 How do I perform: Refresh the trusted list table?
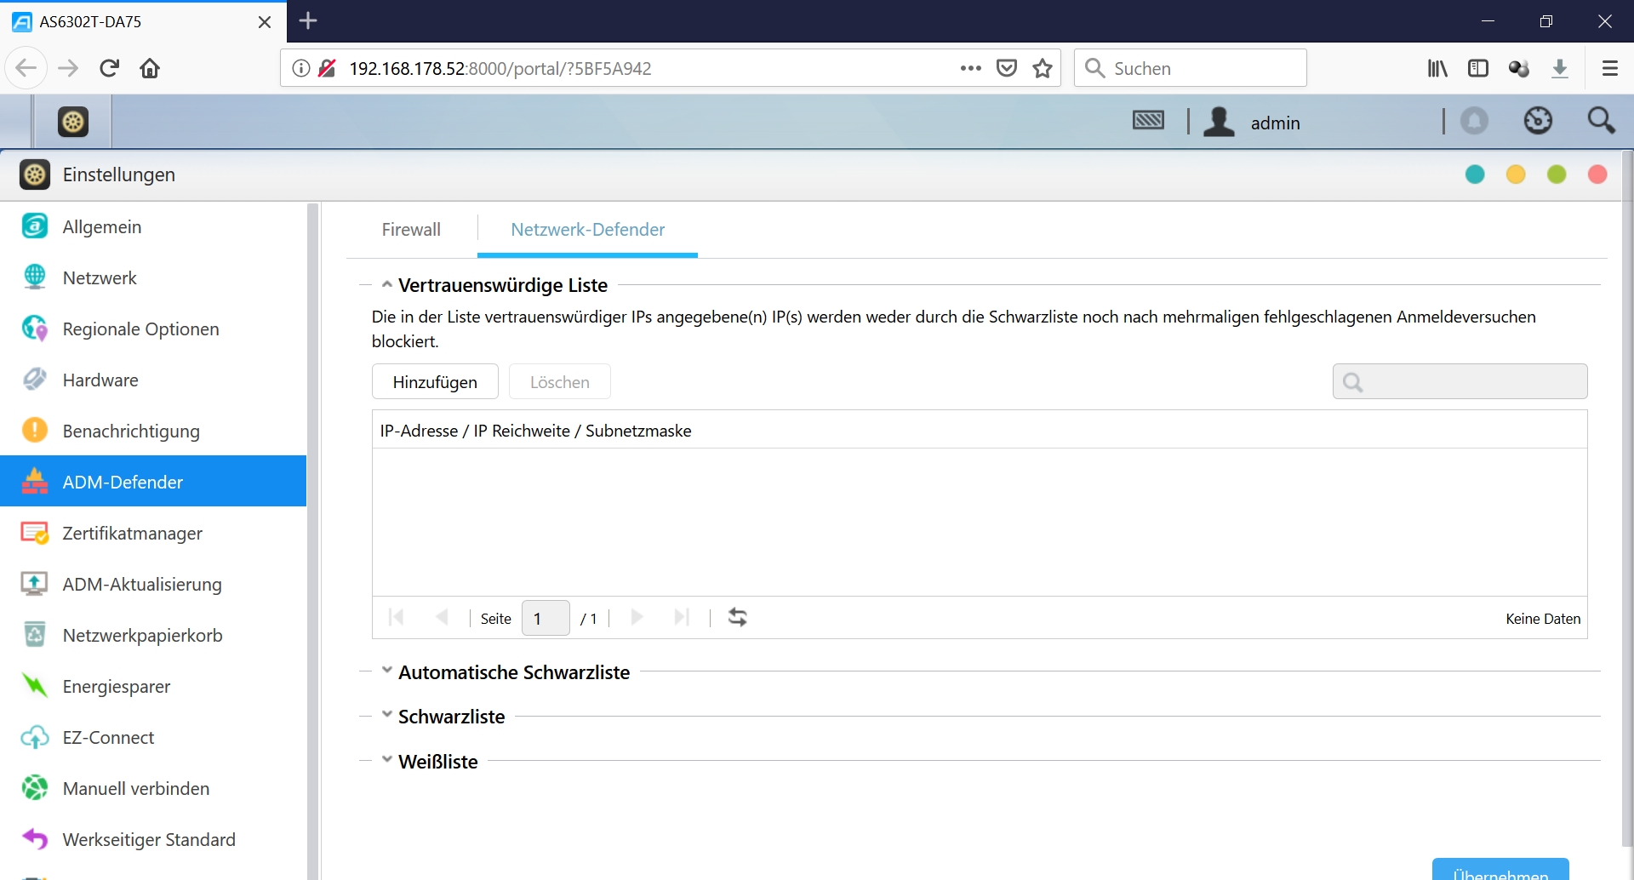[x=738, y=618]
